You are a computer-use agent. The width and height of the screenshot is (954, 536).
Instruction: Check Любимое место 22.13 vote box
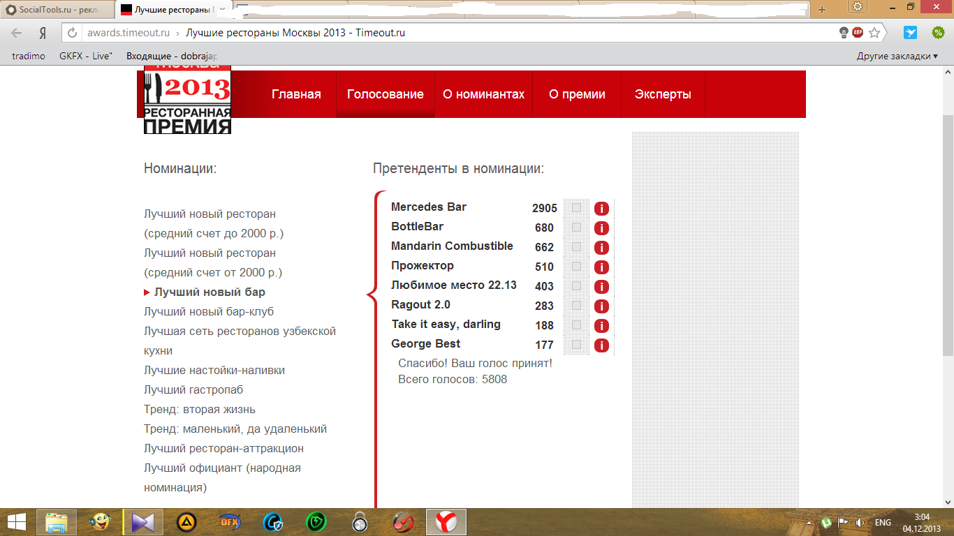577,286
